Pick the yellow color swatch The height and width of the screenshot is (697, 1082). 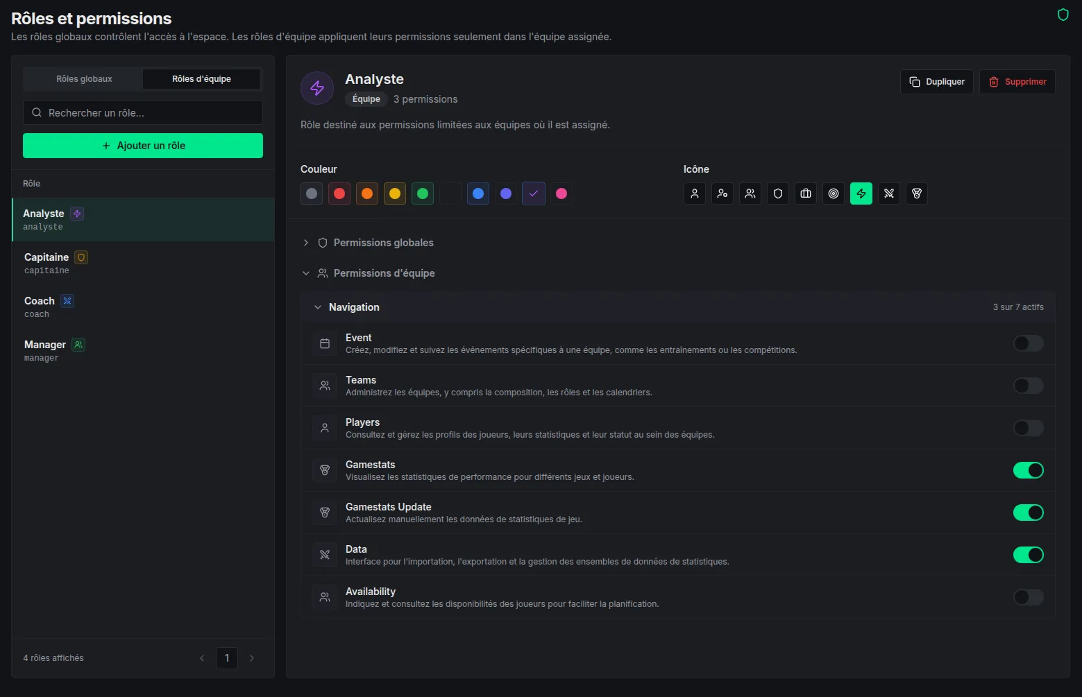pyautogui.click(x=395, y=193)
